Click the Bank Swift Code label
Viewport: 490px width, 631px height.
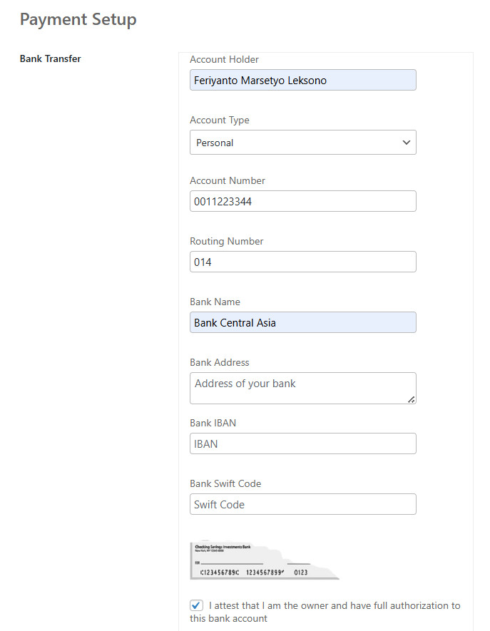[225, 483]
